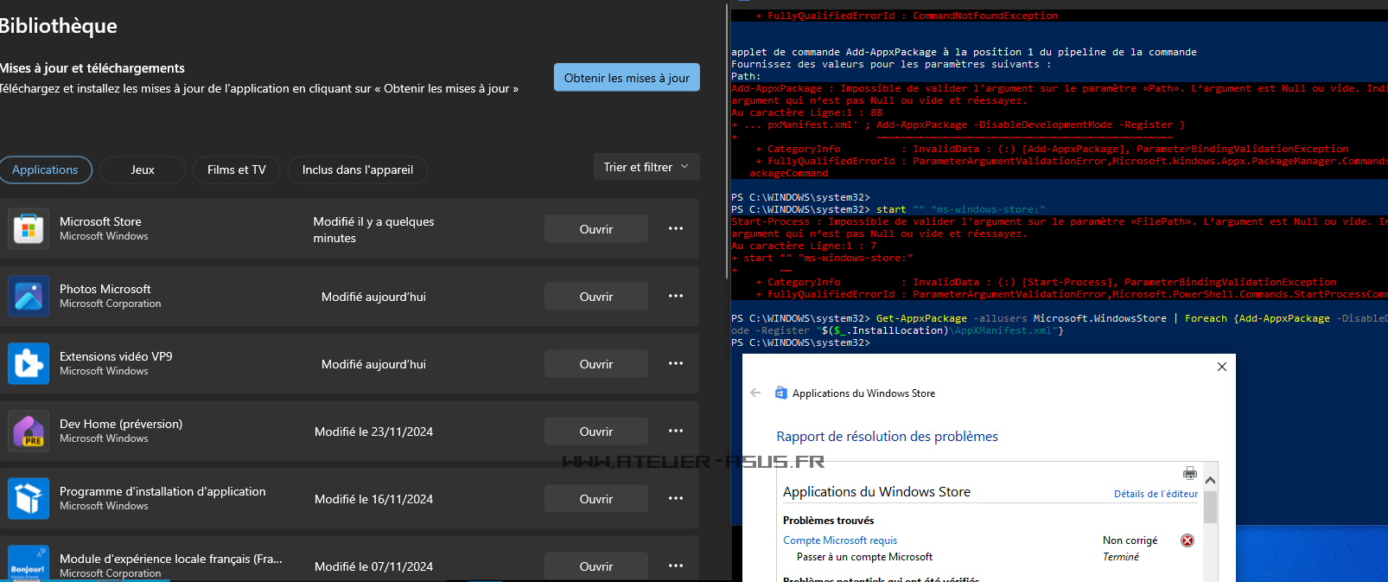This screenshot has height=582, width=1388.
Task: Open more options for Photos Microsoft row
Action: [676, 297]
